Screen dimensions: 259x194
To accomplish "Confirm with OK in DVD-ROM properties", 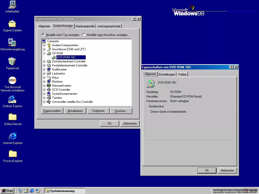I will [x=207, y=171].
